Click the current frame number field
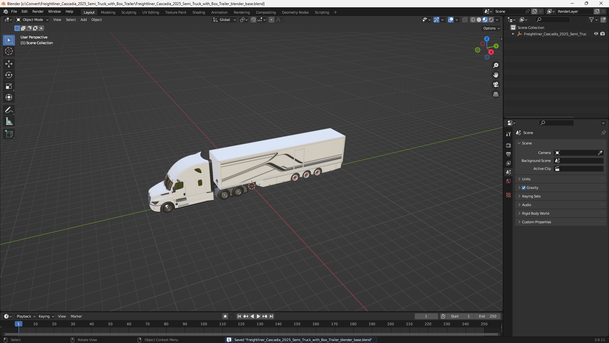This screenshot has height=343, width=609. (426, 316)
